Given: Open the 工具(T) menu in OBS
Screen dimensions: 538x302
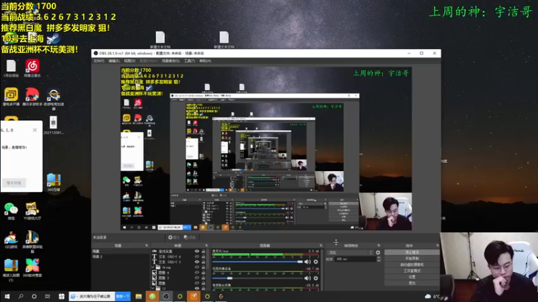Looking at the screenshot, I should pyautogui.click(x=190, y=61).
